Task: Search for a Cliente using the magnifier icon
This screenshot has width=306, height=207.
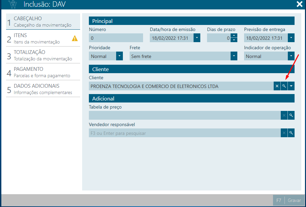Action: pos(284,86)
